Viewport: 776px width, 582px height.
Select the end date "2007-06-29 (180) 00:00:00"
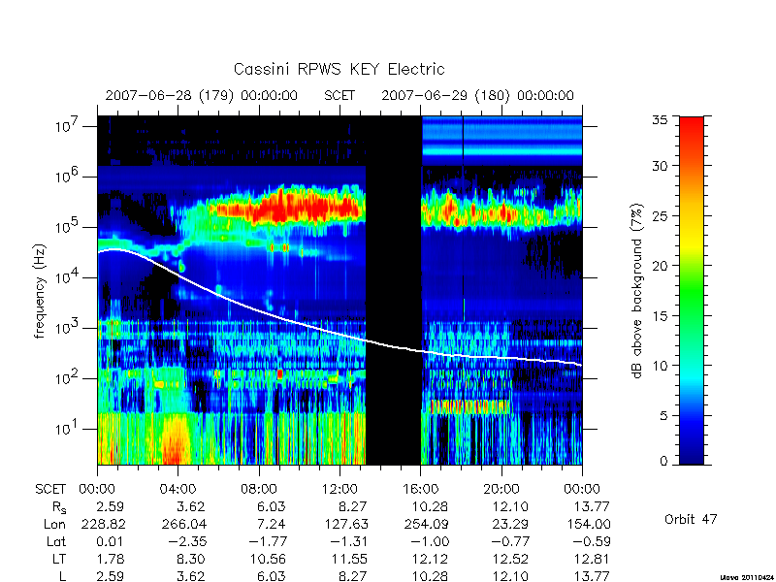click(x=477, y=95)
